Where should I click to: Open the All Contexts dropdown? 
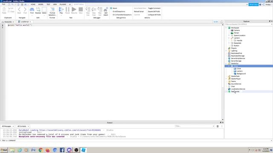coord(23,126)
